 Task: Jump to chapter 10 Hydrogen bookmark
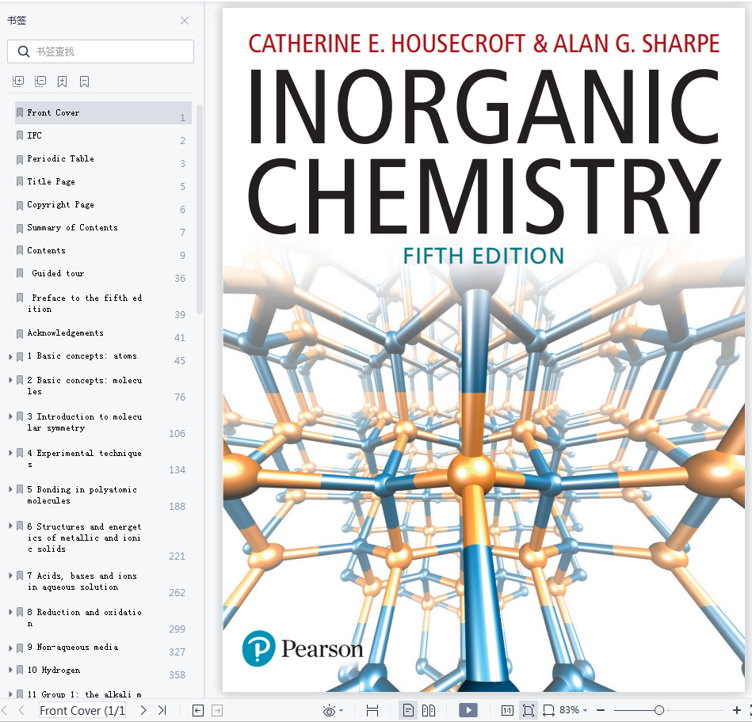coord(54,671)
